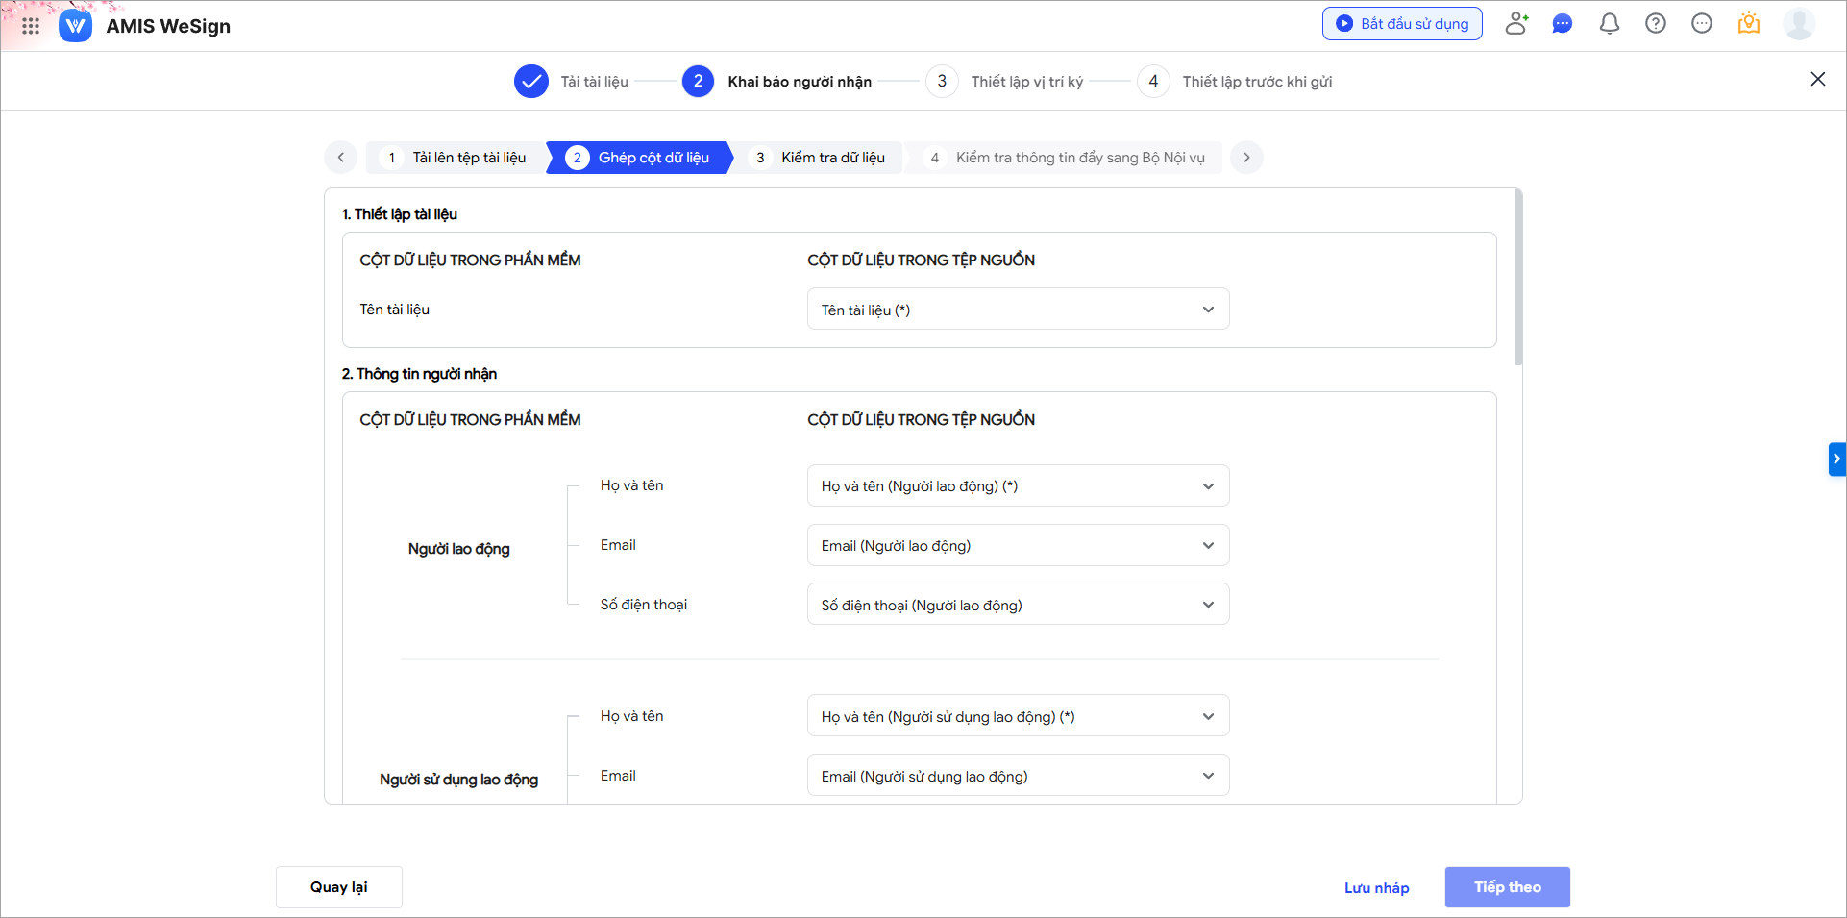
Task: Expand the 'Tên tài liệu (*)' dropdown
Action: tap(1017, 310)
